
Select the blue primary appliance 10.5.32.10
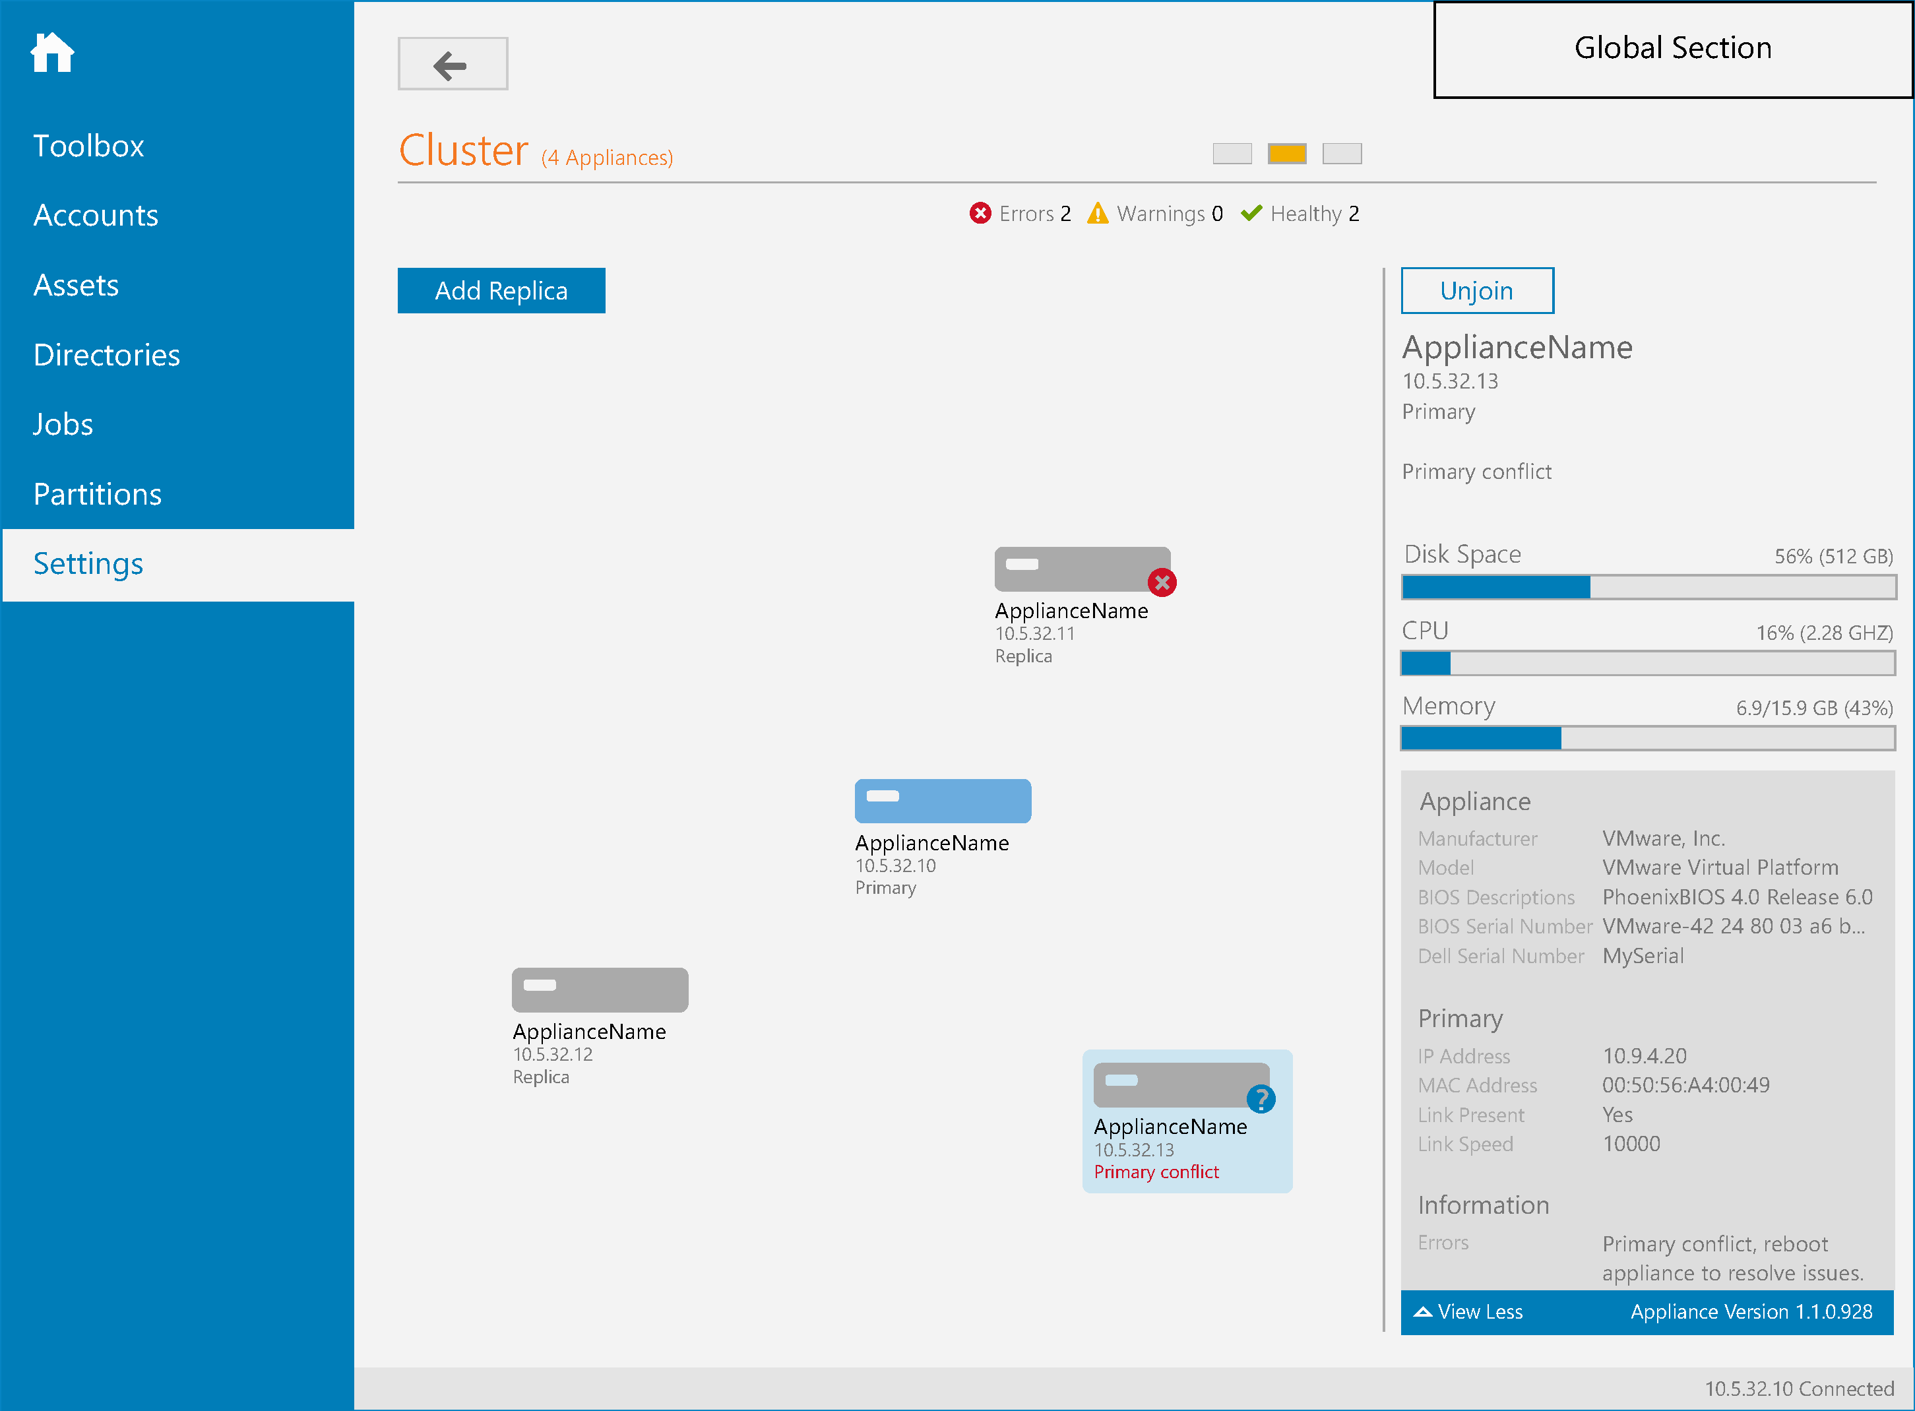(x=943, y=801)
